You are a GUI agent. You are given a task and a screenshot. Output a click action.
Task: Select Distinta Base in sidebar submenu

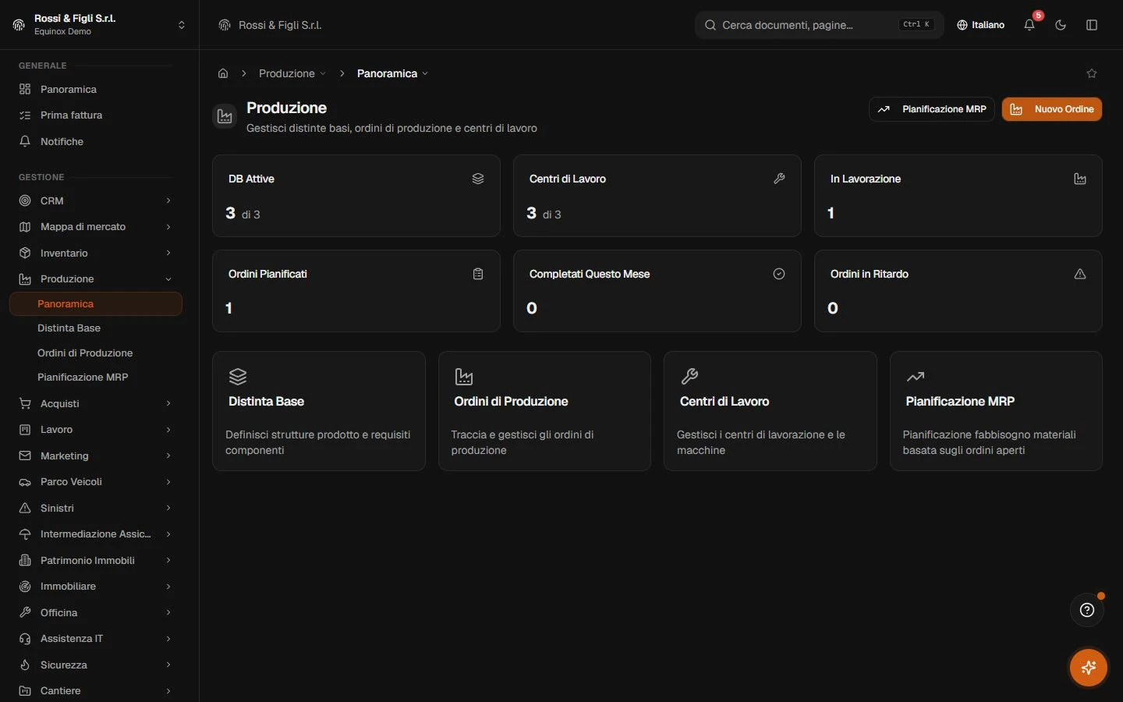96,328
